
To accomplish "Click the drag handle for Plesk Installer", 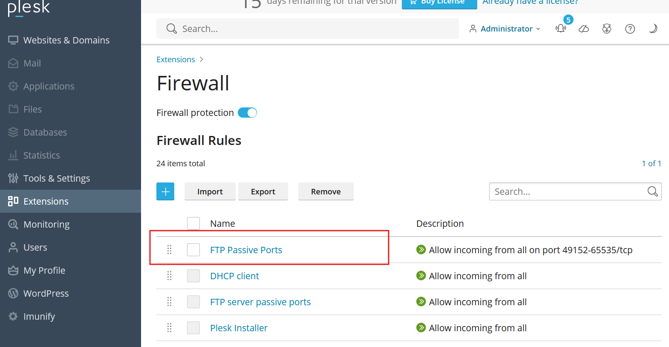I will 169,328.
